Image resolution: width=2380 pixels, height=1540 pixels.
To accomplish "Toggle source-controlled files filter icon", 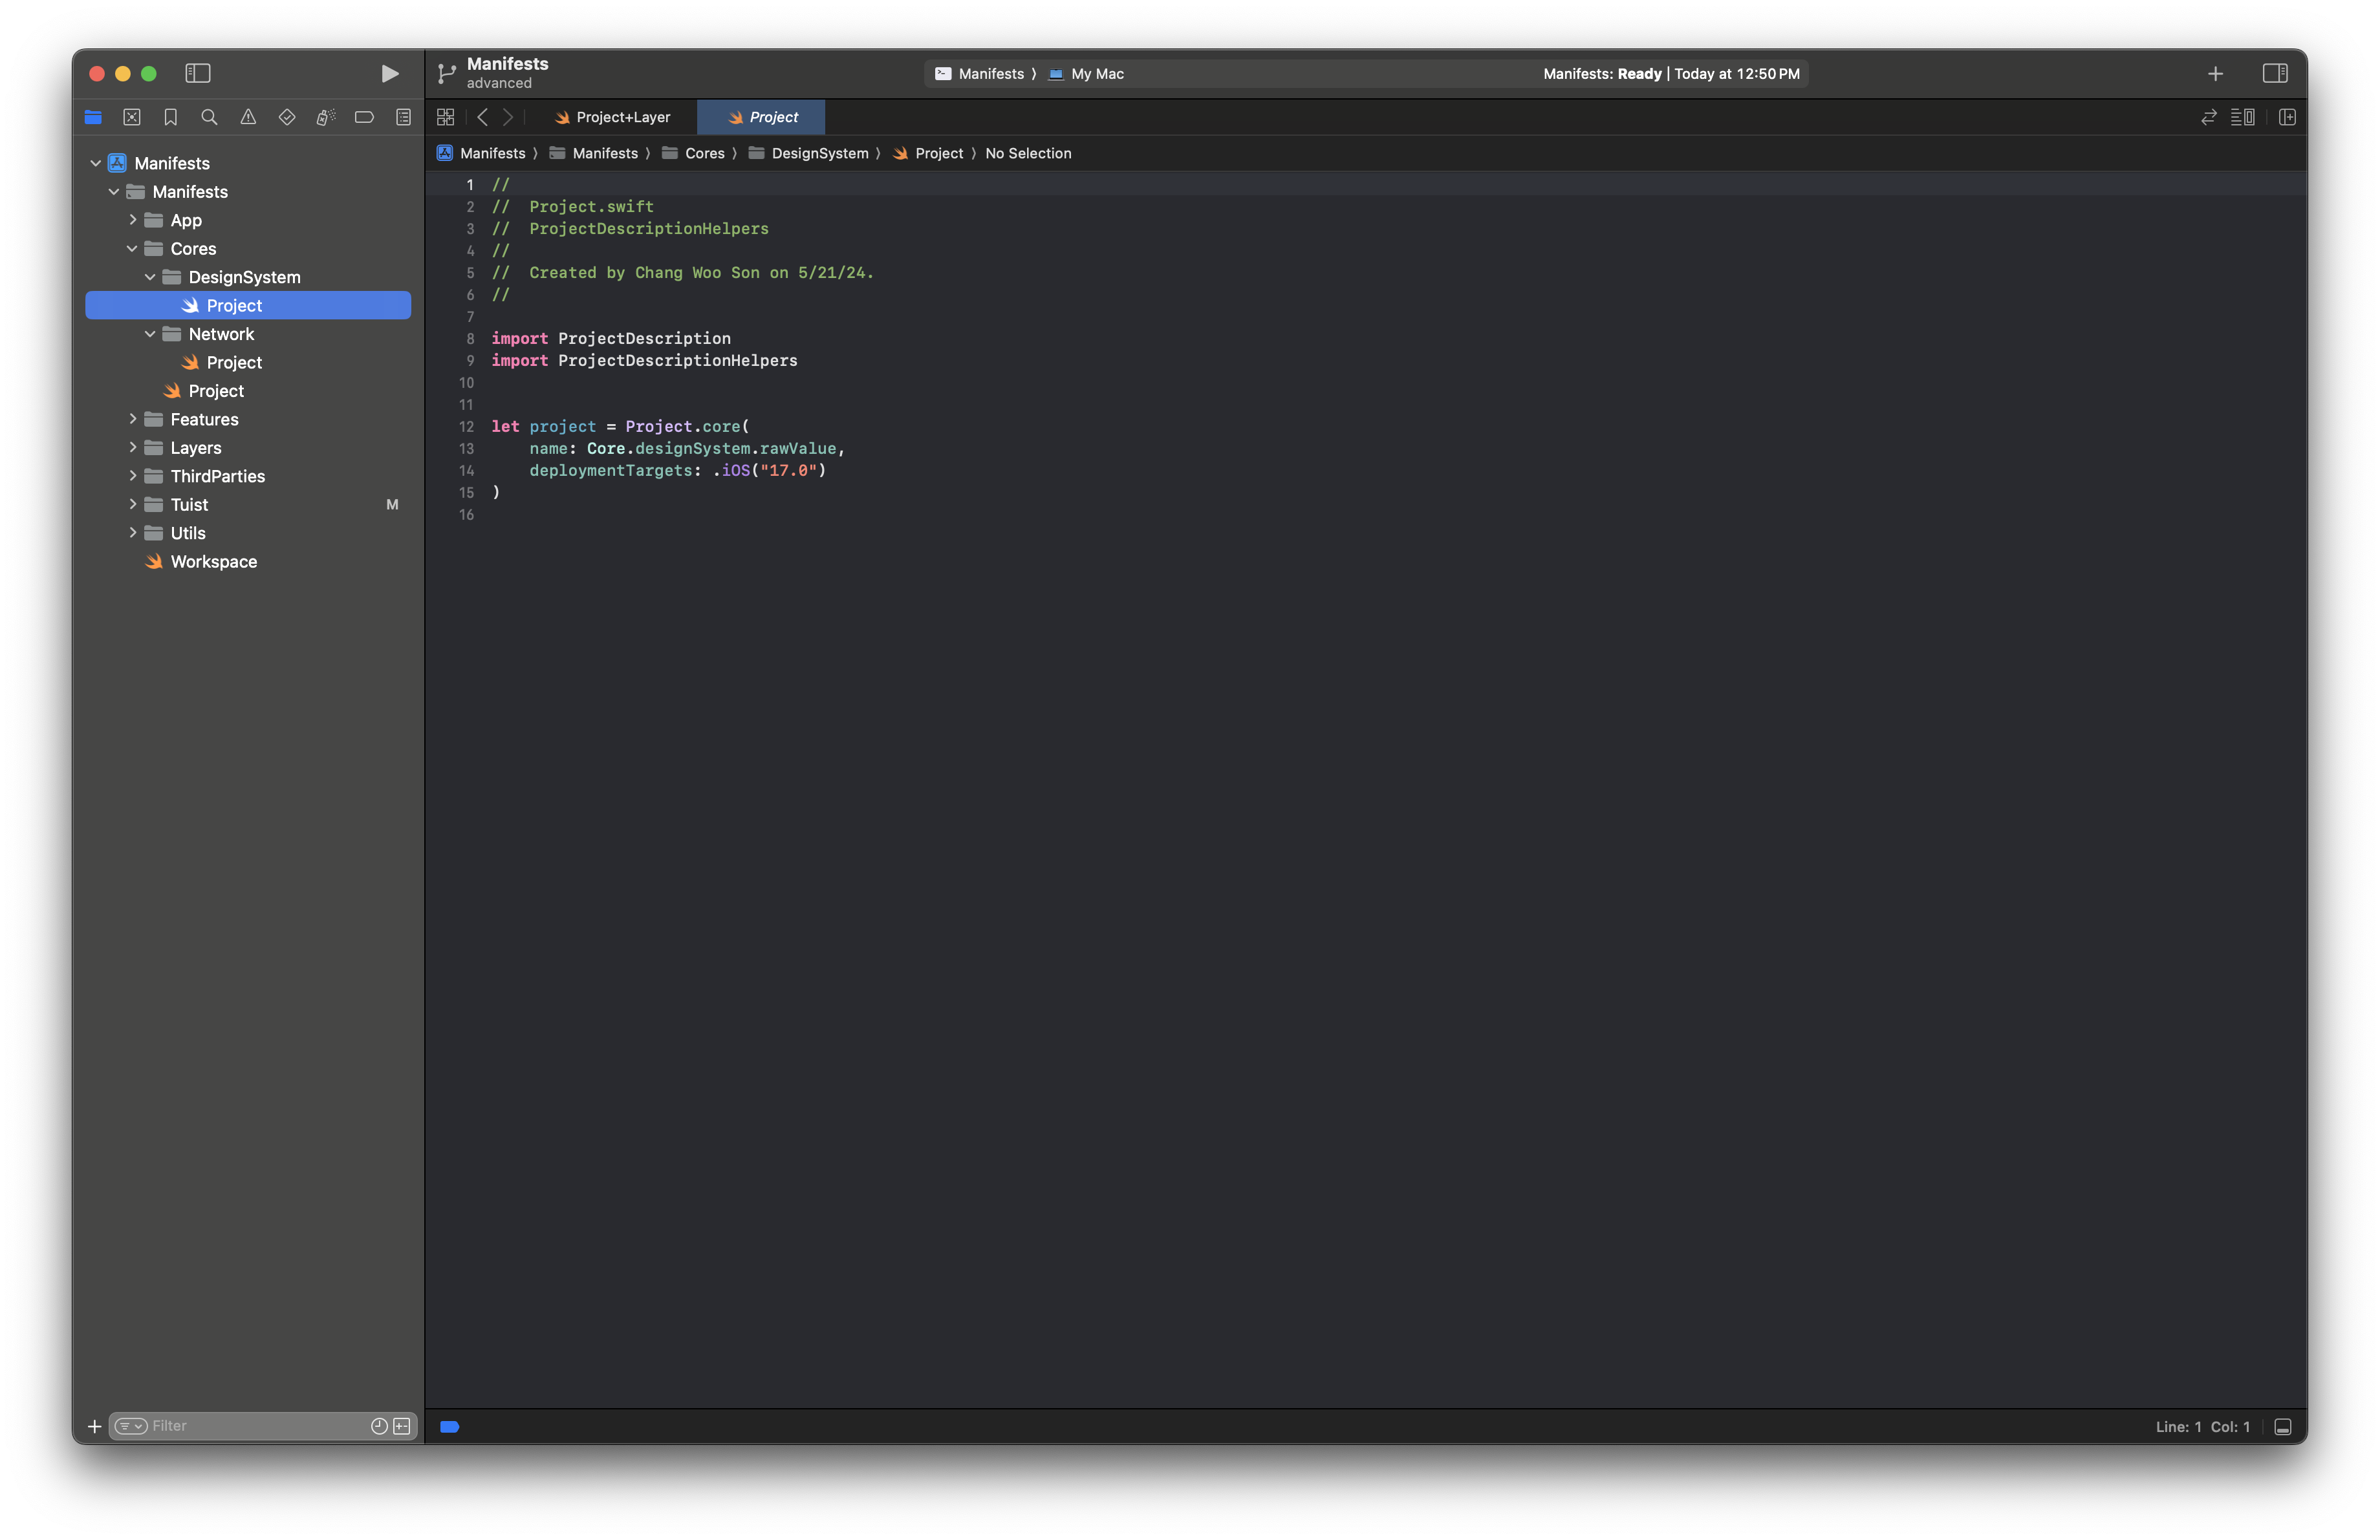I will click(402, 1426).
